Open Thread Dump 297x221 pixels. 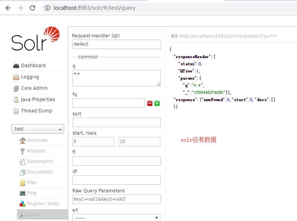tap(37, 111)
